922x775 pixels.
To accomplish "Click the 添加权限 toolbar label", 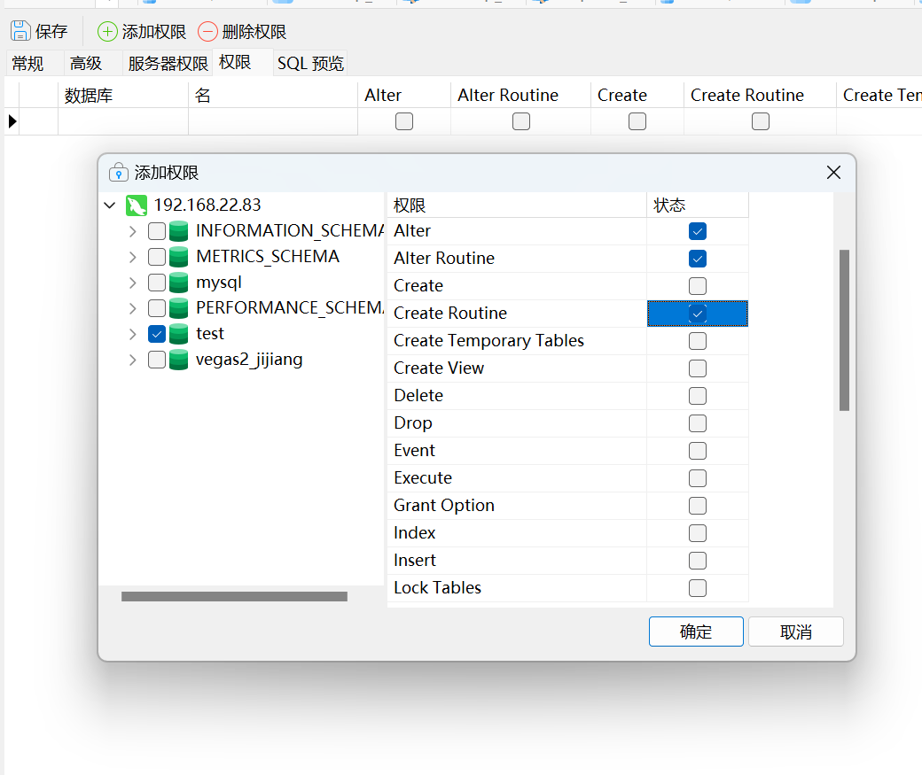I will click(x=154, y=31).
